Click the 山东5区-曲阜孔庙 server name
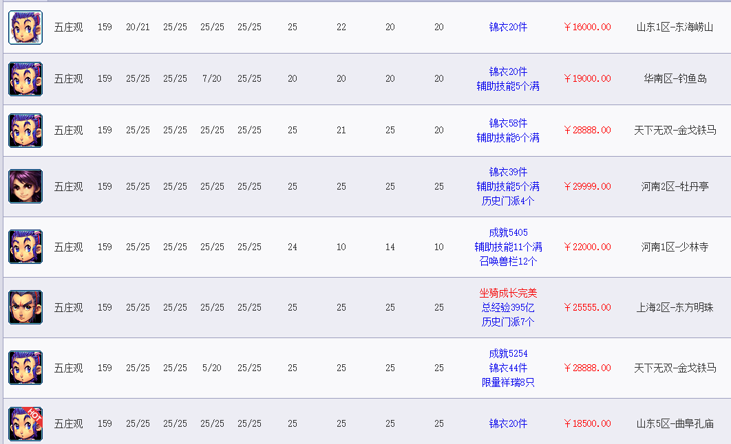Image resolution: width=731 pixels, height=444 pixels. (675, 424)
